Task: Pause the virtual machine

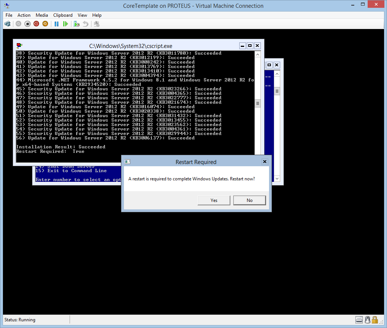Action: click(x=57, y=24)
